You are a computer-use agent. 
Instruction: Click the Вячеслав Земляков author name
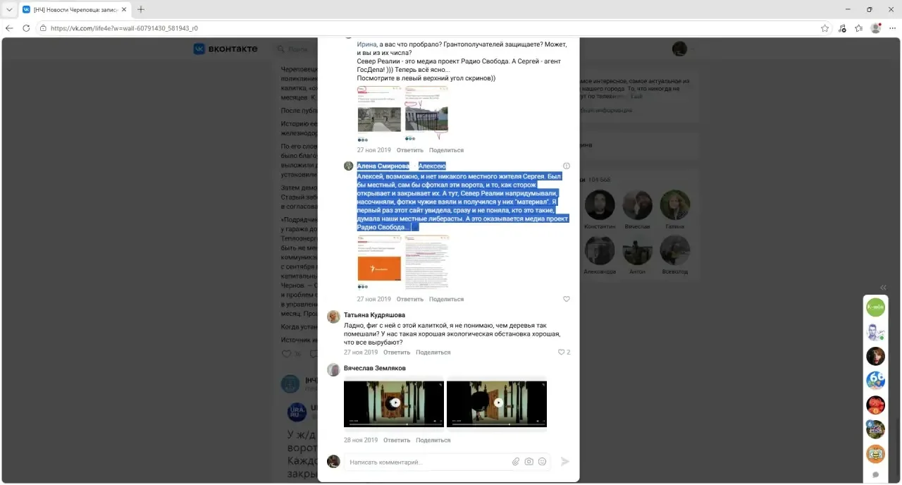(x=375, y=368)
